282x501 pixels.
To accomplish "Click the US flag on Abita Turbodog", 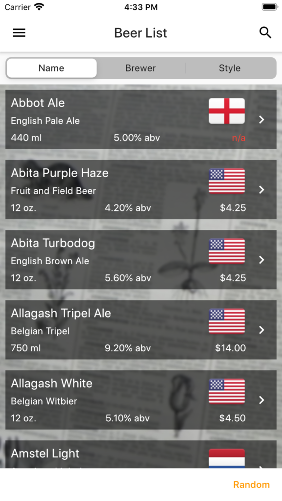I will 227,251.
